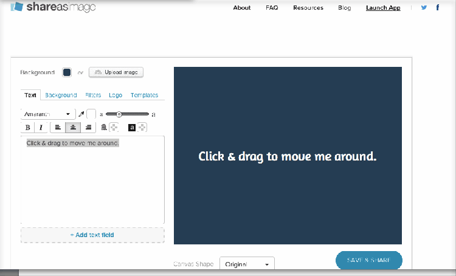456x276 pixels.
Task: Expand the Canvas Shape Original dropdown
Action: point(247,264)
